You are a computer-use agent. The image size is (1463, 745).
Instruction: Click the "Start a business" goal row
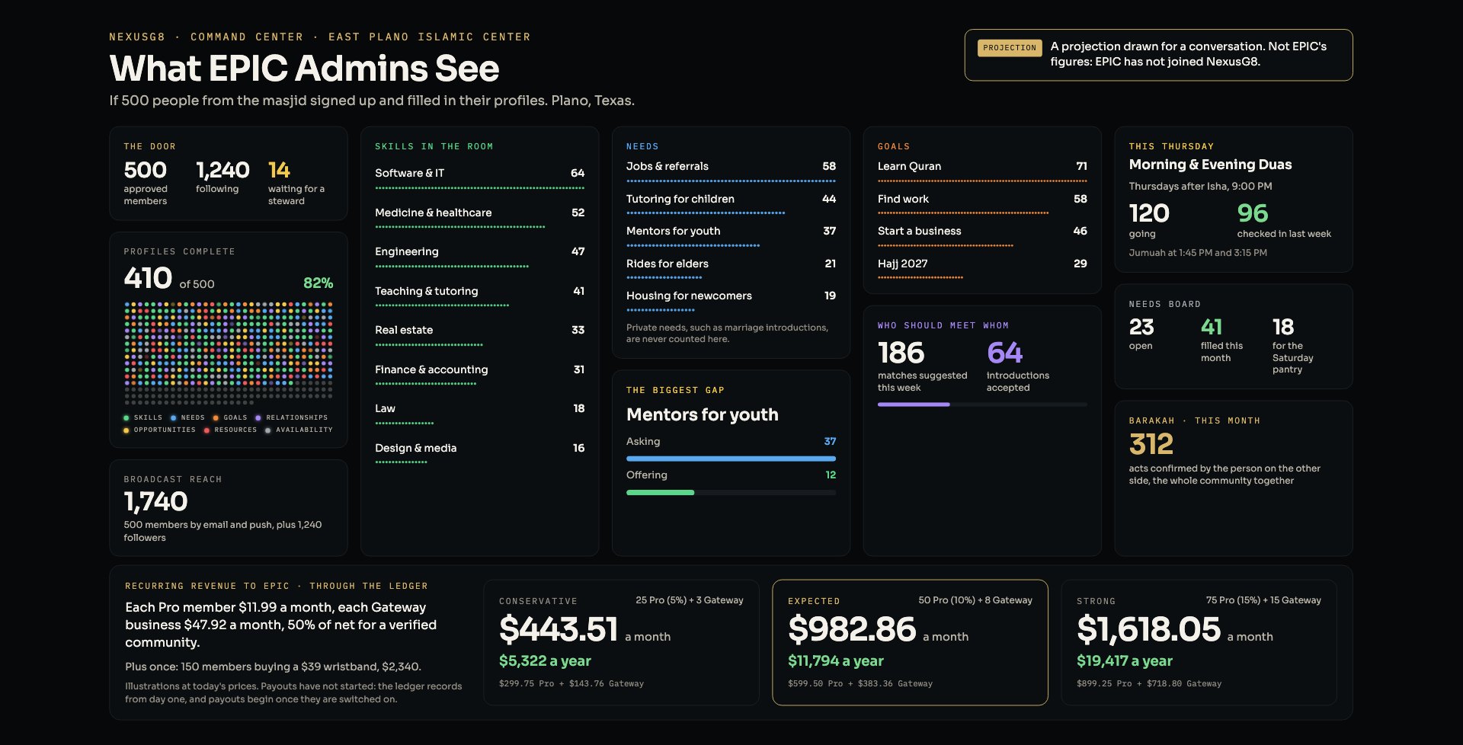(982, 235)
